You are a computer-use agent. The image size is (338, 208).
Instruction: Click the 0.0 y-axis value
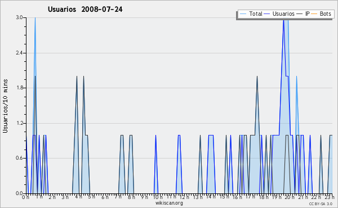tap(19, 193)
